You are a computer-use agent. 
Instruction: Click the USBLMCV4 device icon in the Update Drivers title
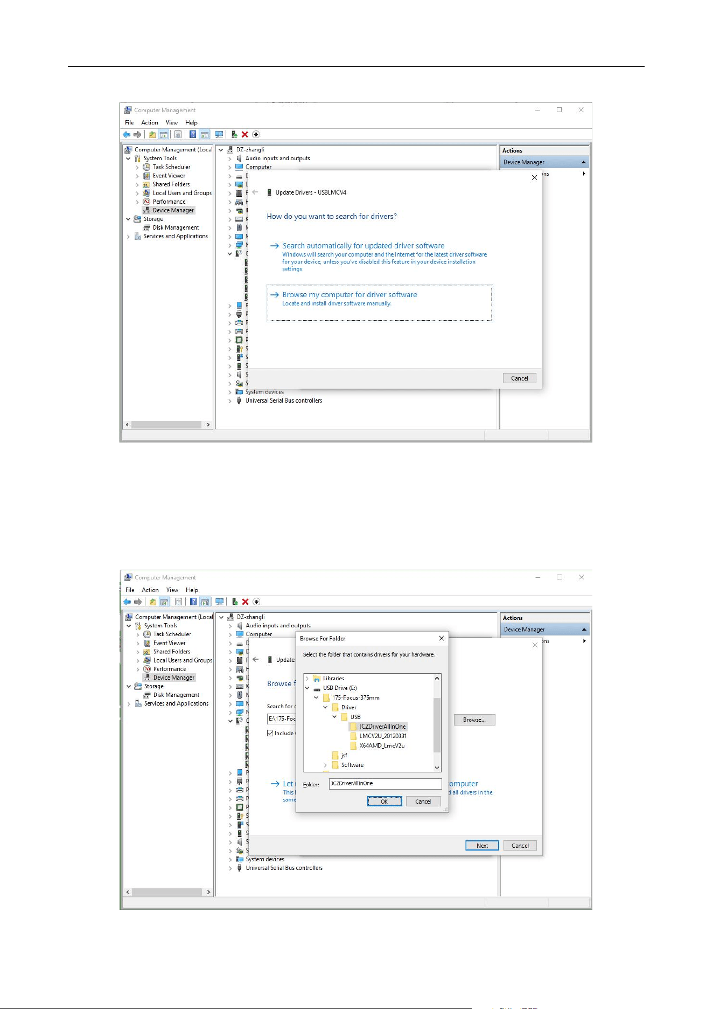pos(269,192)
